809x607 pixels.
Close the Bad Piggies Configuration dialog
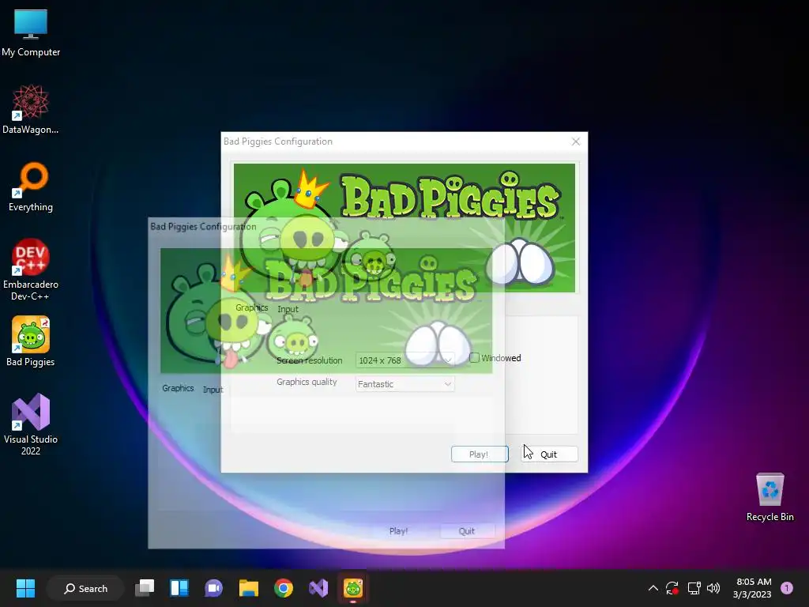pyautogui.click(x=576, y=141)
